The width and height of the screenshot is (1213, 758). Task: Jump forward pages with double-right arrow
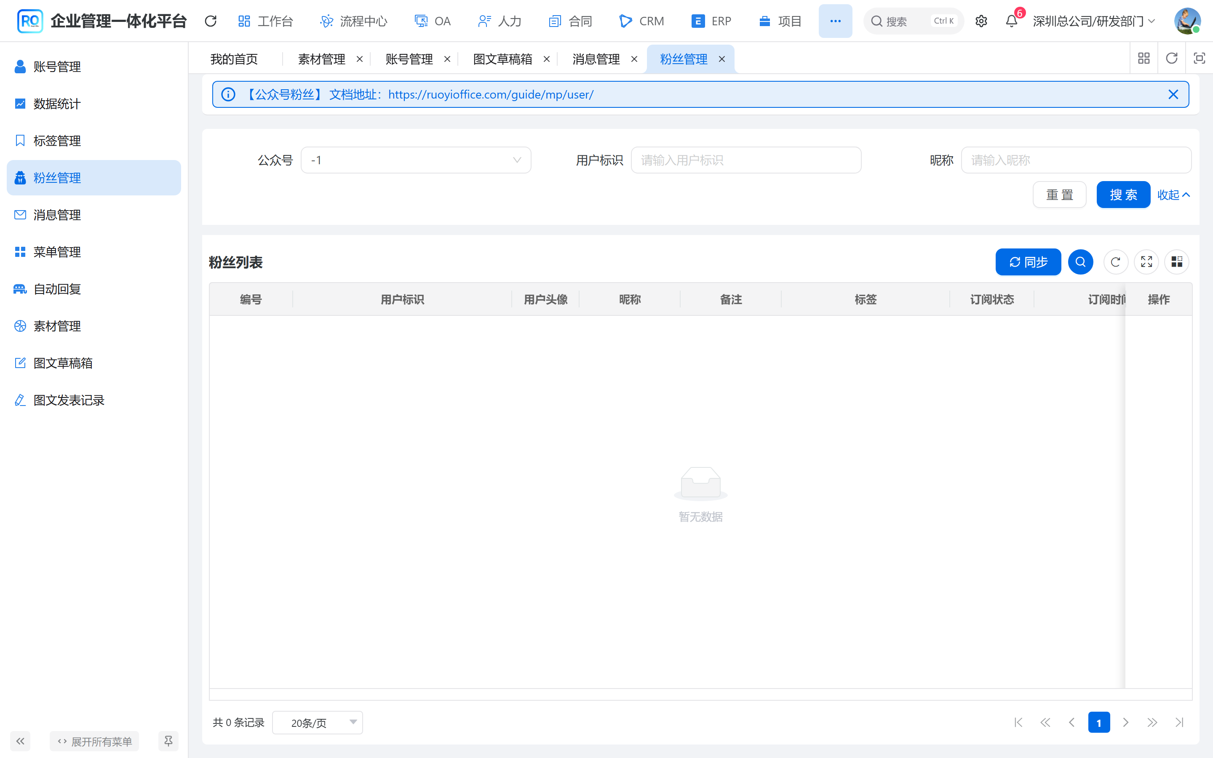tap(1152, 722)
